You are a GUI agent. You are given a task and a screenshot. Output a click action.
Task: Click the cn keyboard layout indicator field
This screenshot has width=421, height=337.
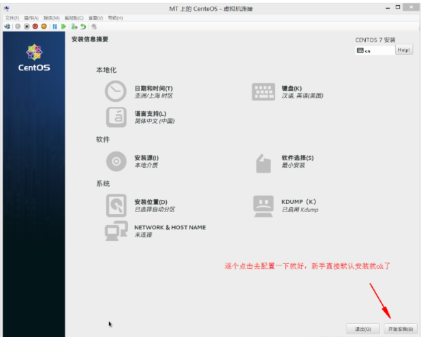coord(375,50)
